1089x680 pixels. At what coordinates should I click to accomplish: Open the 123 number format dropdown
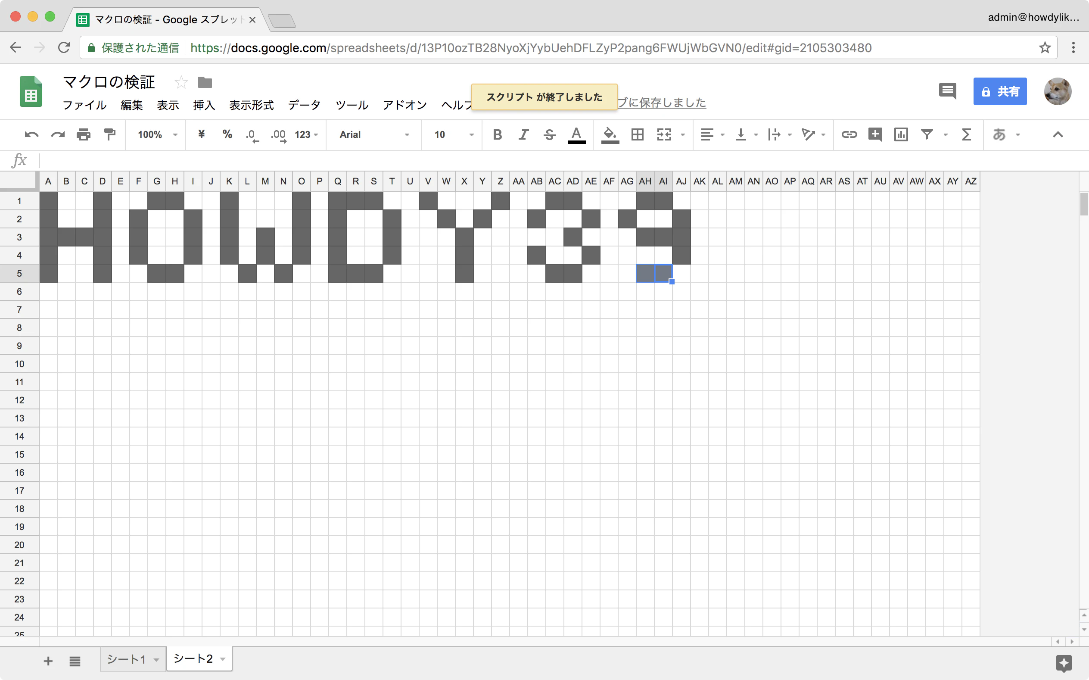coord(307,134)
